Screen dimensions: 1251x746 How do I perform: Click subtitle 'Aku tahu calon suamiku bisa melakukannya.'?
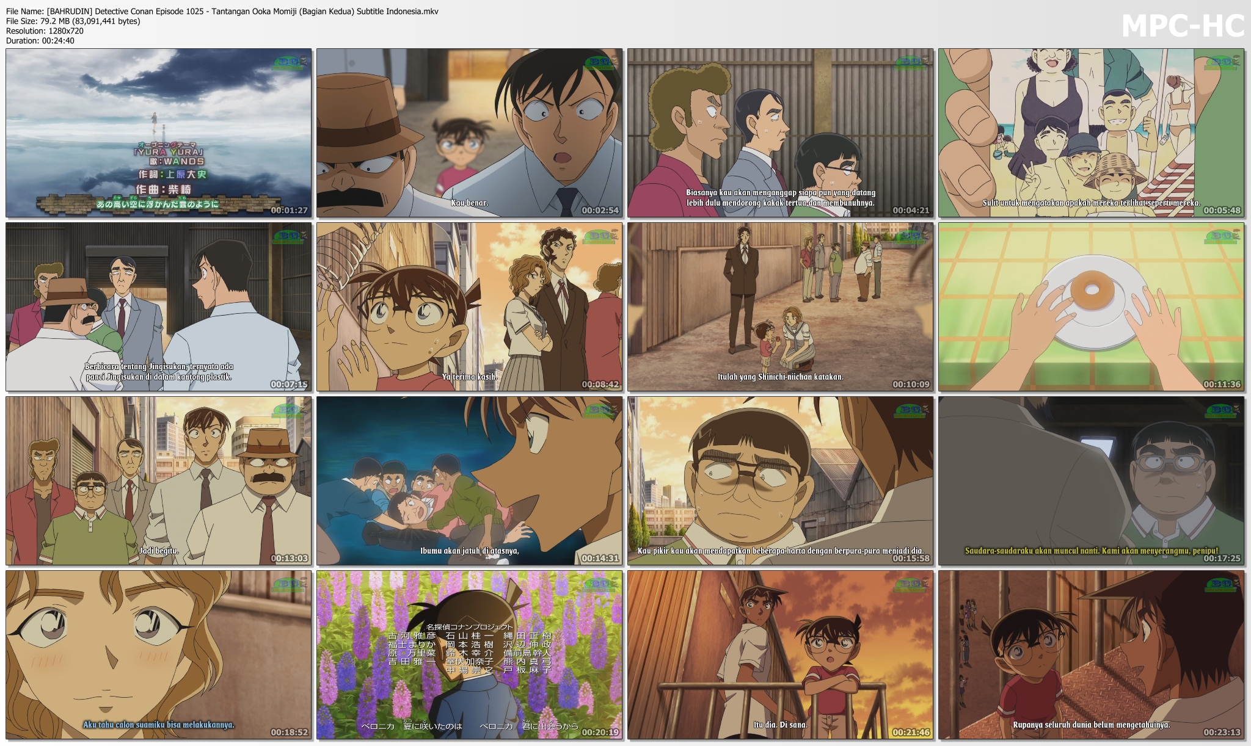pyautogui.click(x=159, y=725)
